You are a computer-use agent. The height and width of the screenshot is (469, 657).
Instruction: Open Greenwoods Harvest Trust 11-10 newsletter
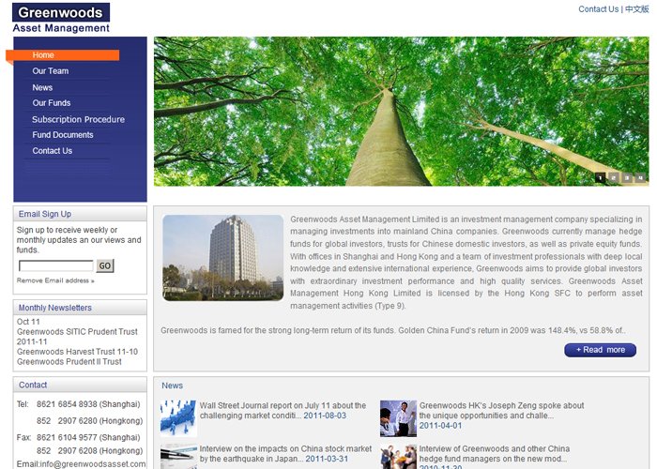point(77,352)
